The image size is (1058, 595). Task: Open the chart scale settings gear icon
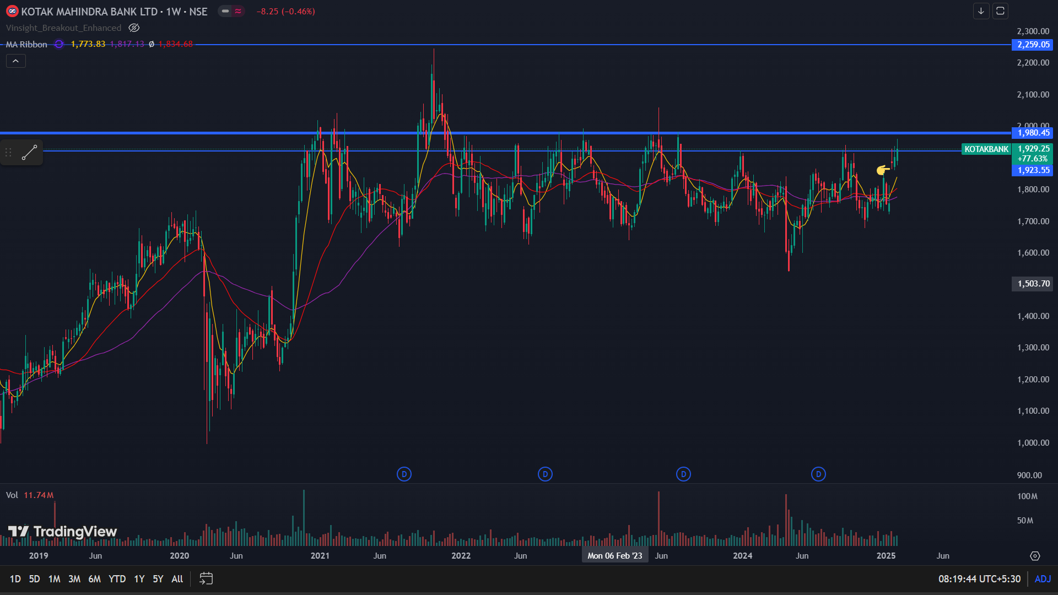click(1035, 556)
